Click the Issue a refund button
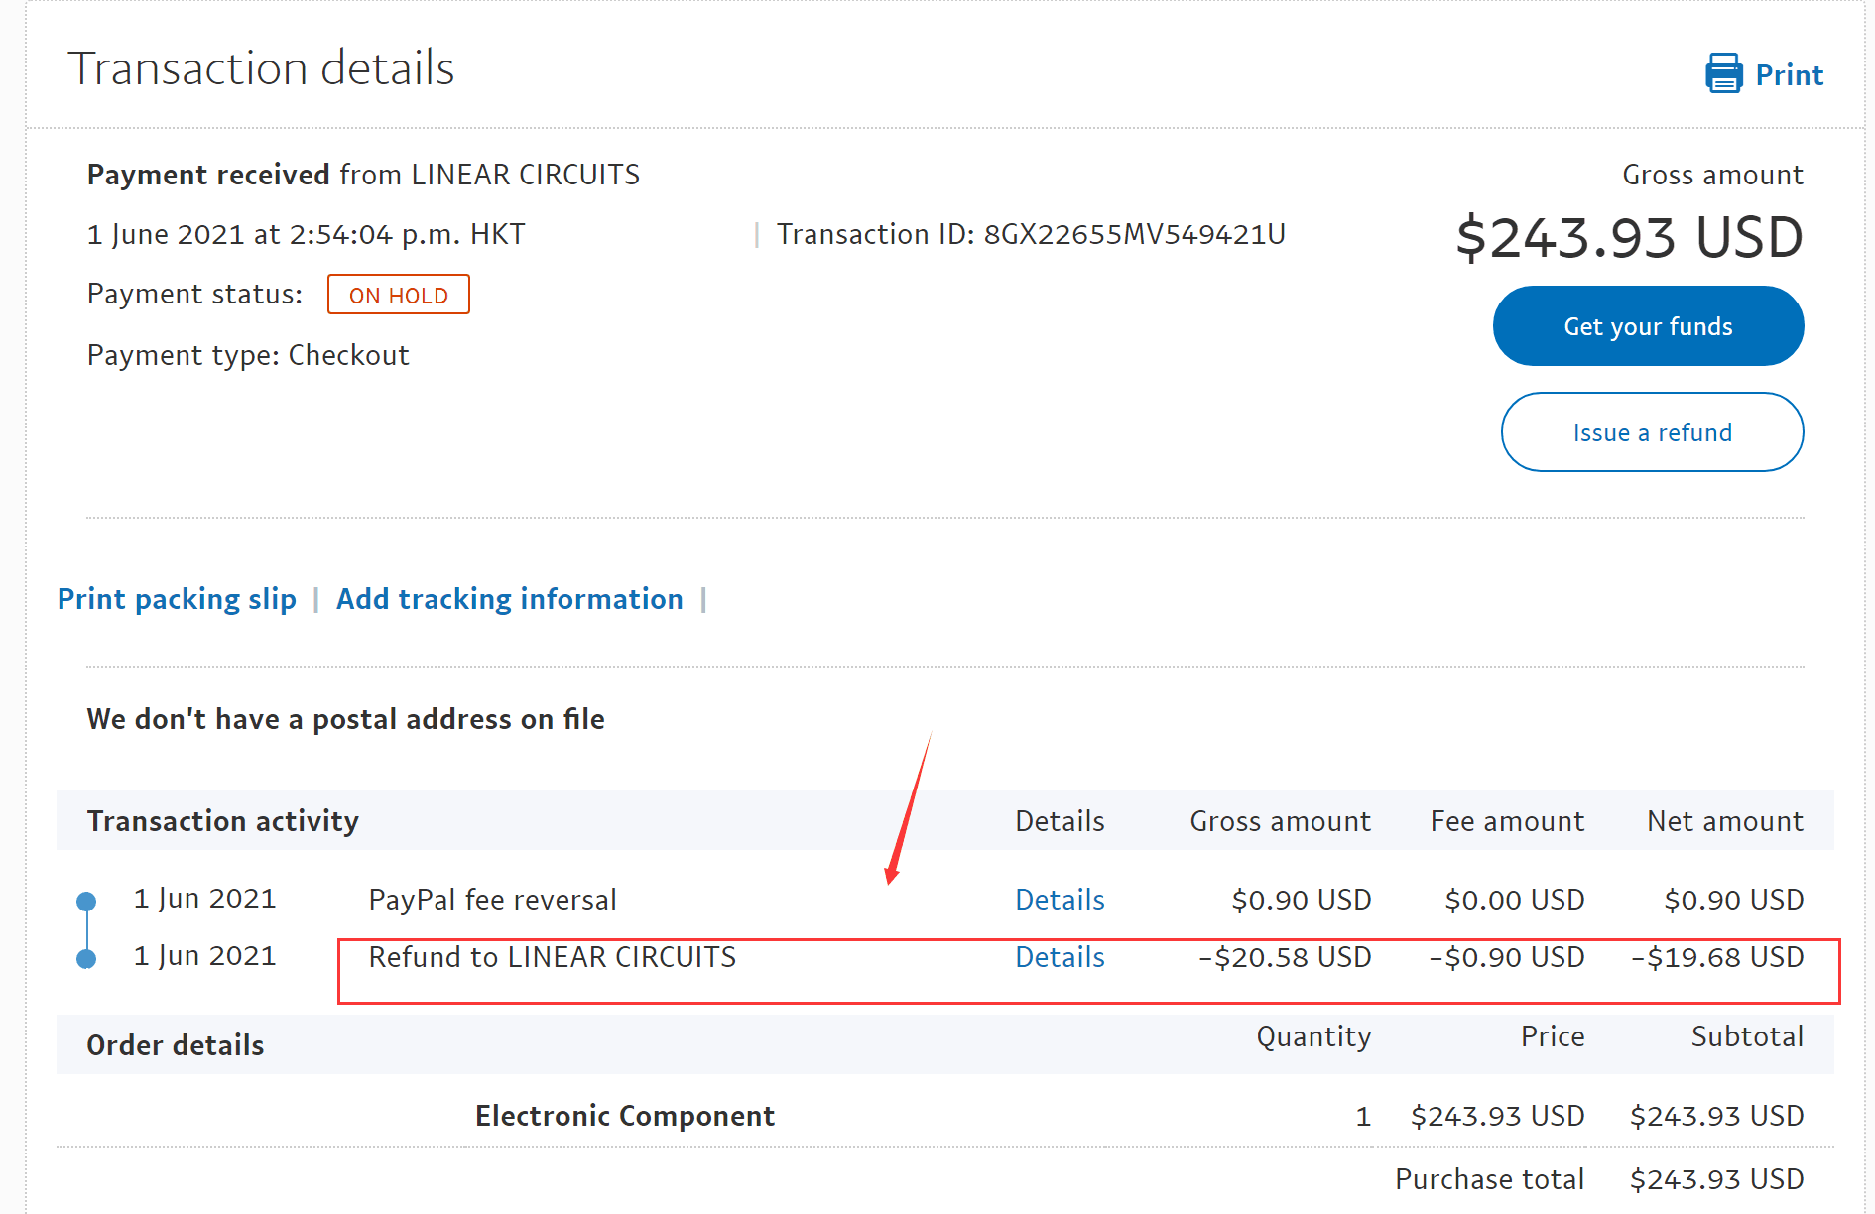 click(x=1652, y=432)
